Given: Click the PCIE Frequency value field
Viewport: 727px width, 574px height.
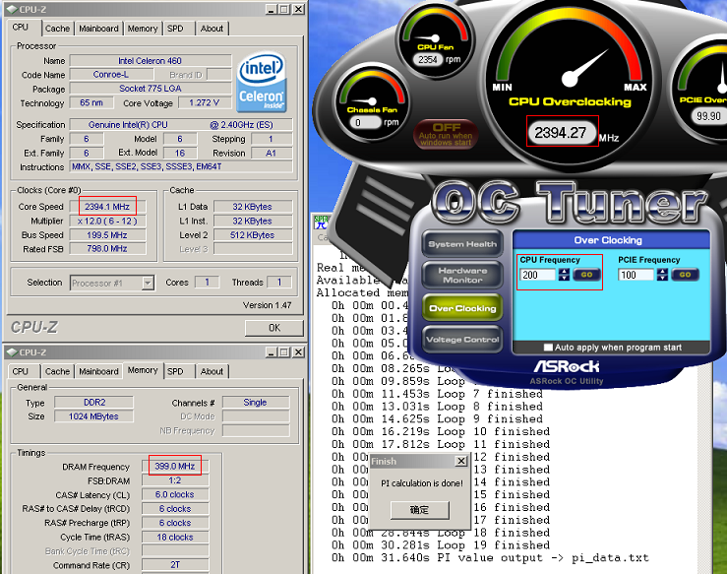Looking at the screenshot, I should click(636, 275).
